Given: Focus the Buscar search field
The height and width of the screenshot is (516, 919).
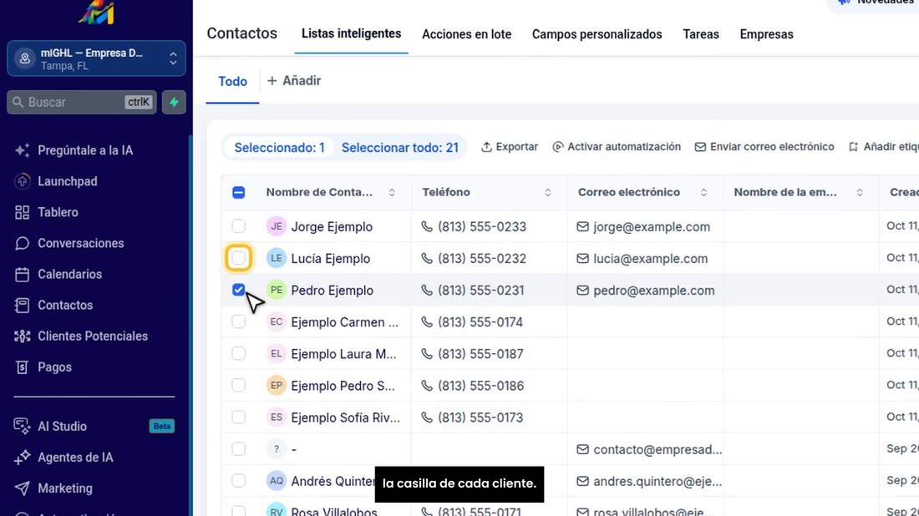Looking at the screenshot, I should [x=82, y=102].
